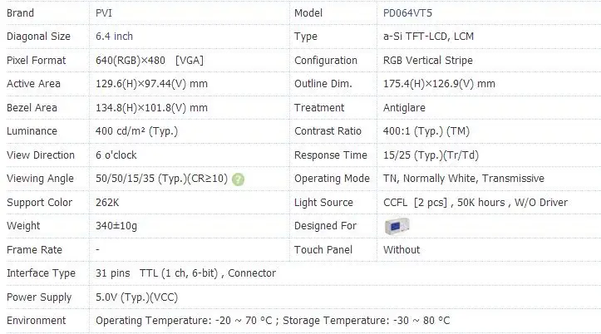Click the Viewing Angle row label
Screen dimensions: 601x334
point(40,179)
